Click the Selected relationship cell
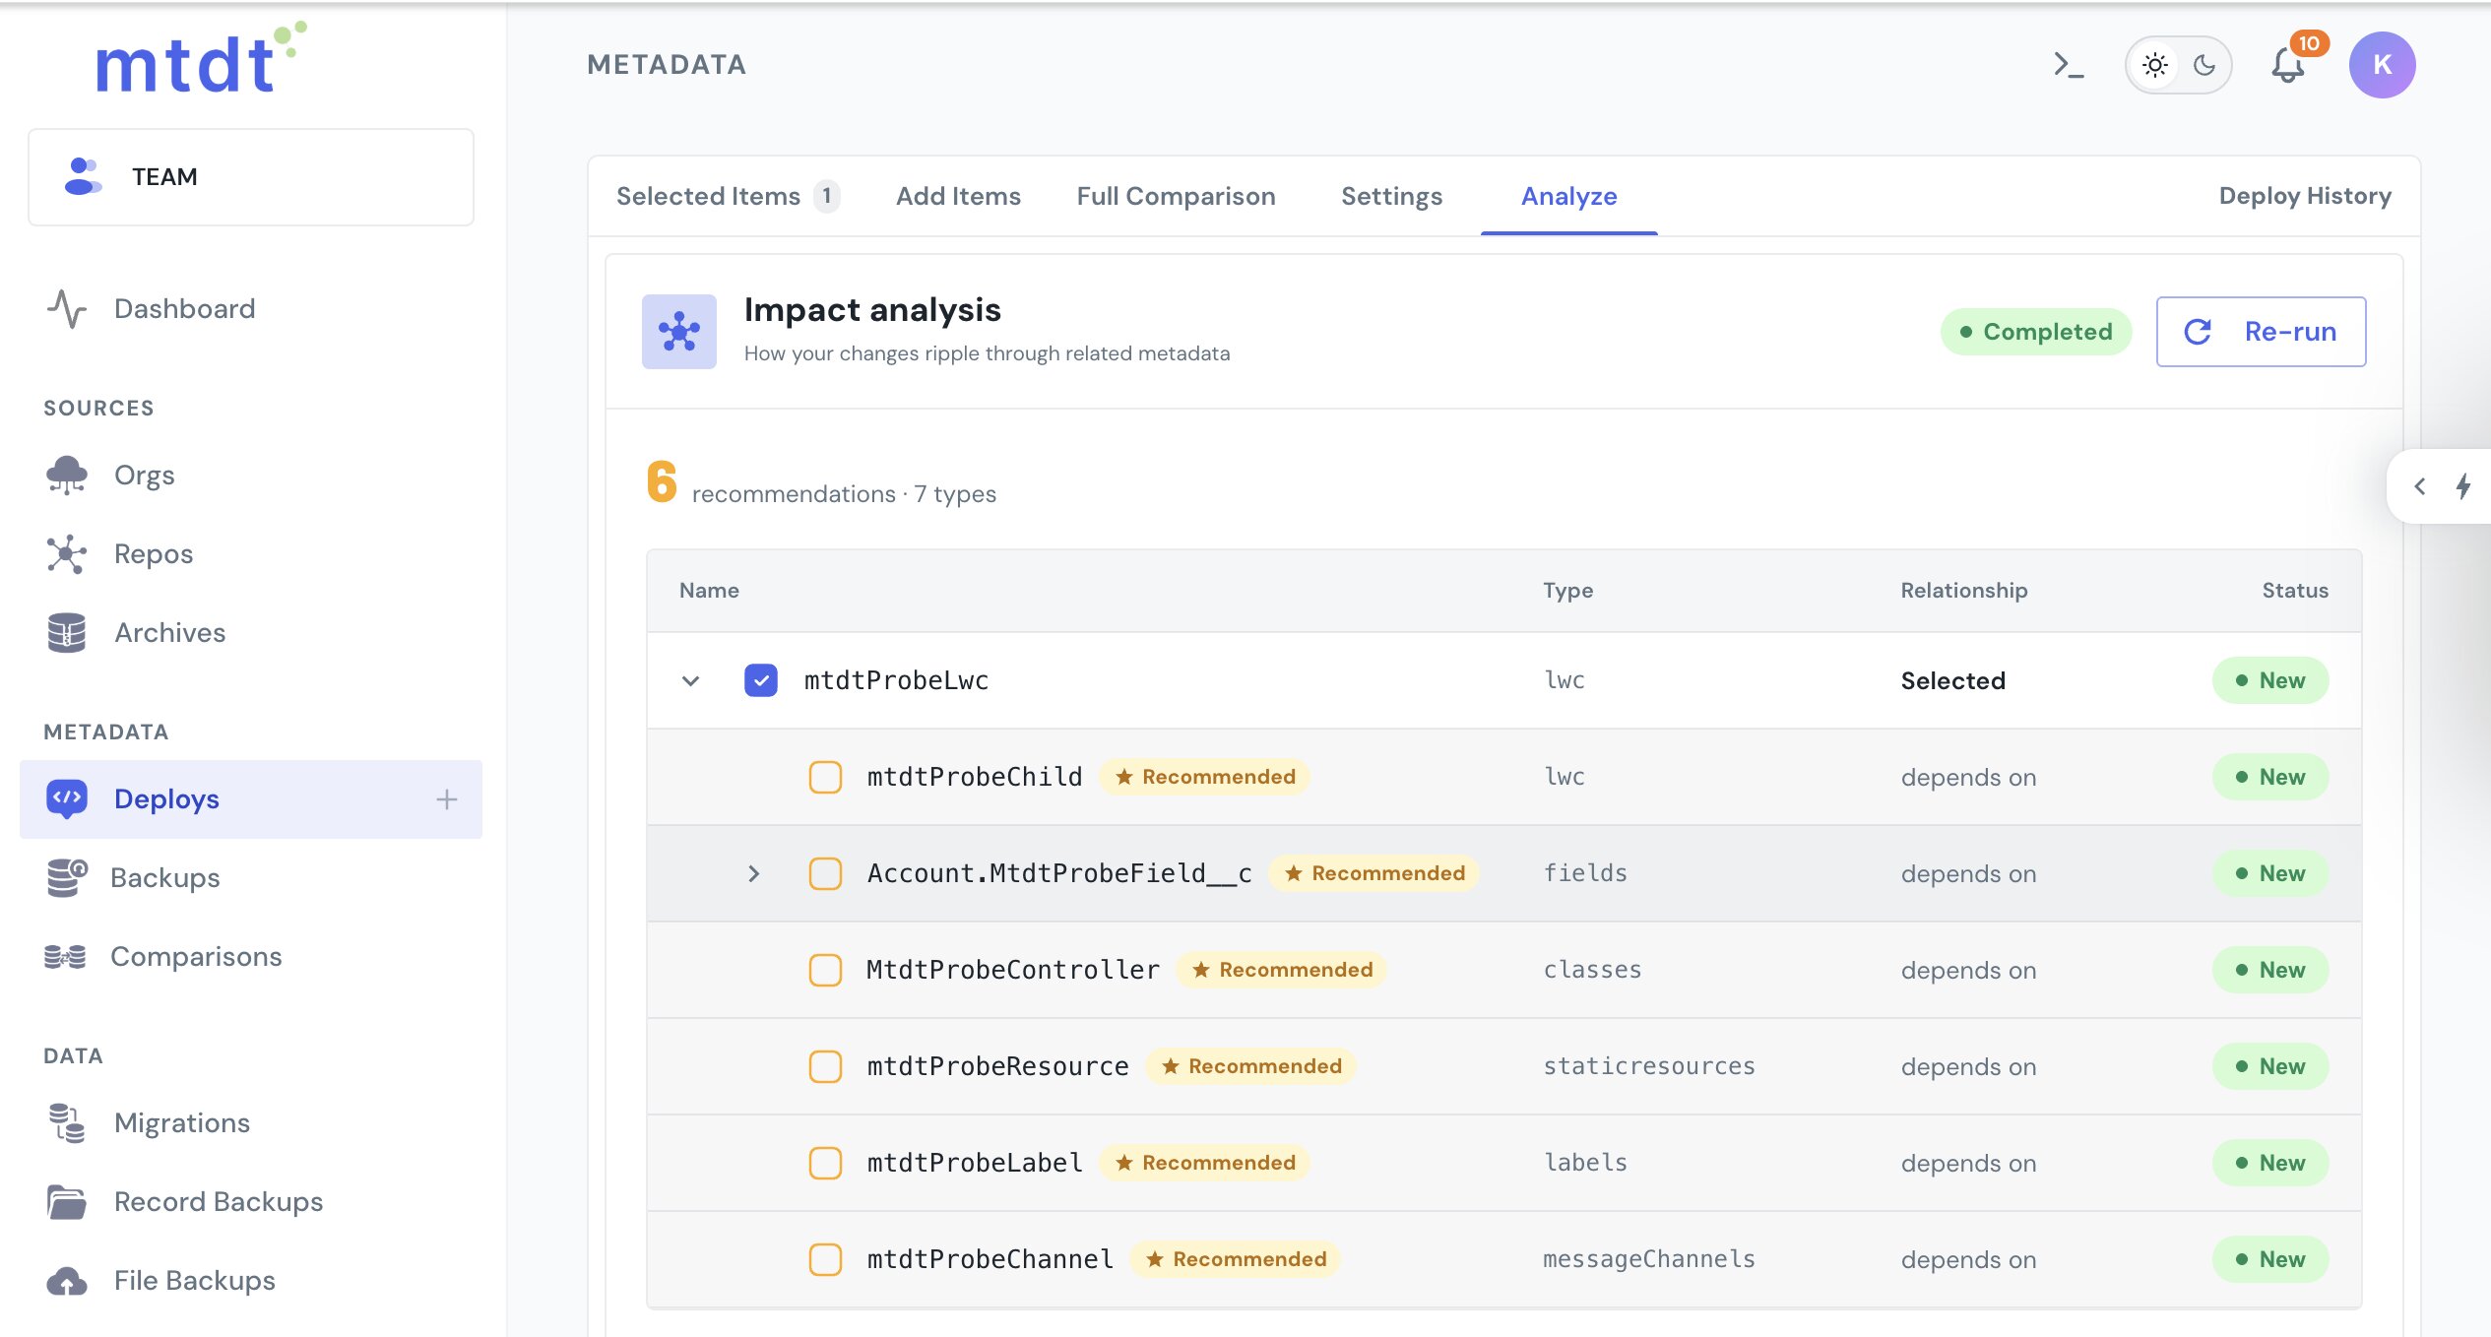This screenshot has height=1337, width=2491. [1952, 680]
